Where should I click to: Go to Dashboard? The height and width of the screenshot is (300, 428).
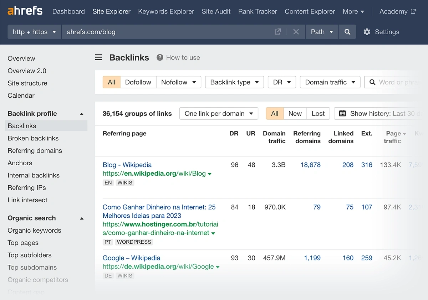point(68,11)
